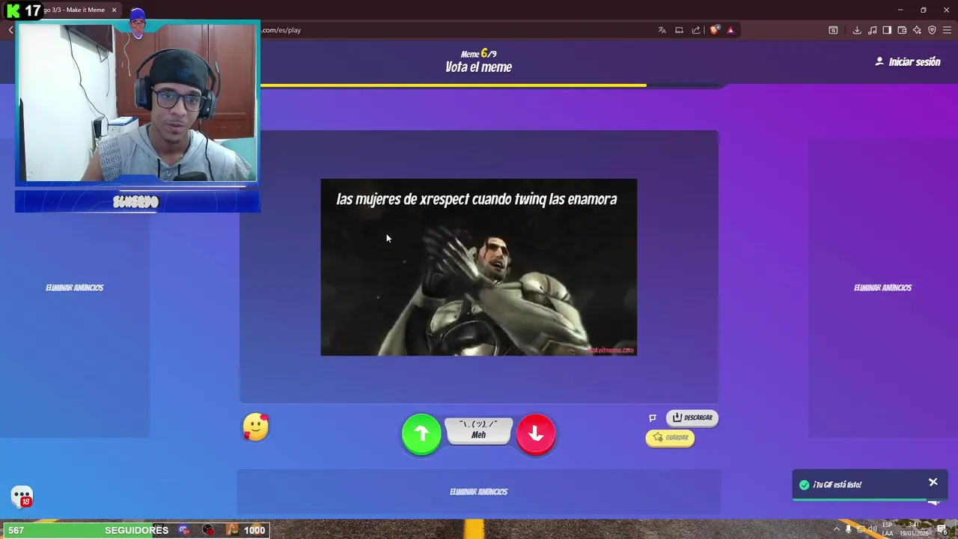Vote Meh on this meme

pyautogui.click(x=479, y=430)
